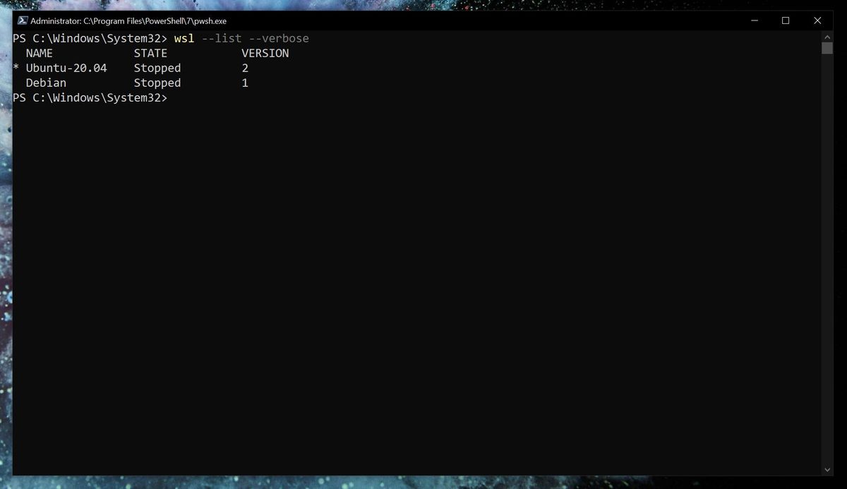Click version number 1 for Debian
Screen dimensions: 847x489
point(246,83)
